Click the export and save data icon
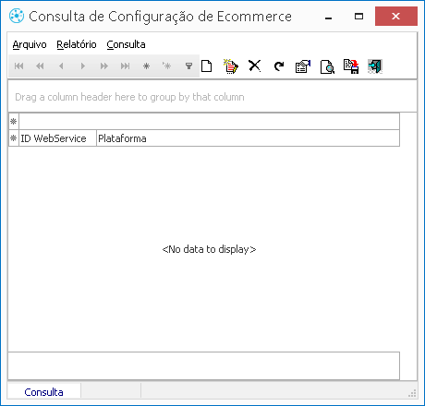425x406 pixels. click(x=351, y=66)
